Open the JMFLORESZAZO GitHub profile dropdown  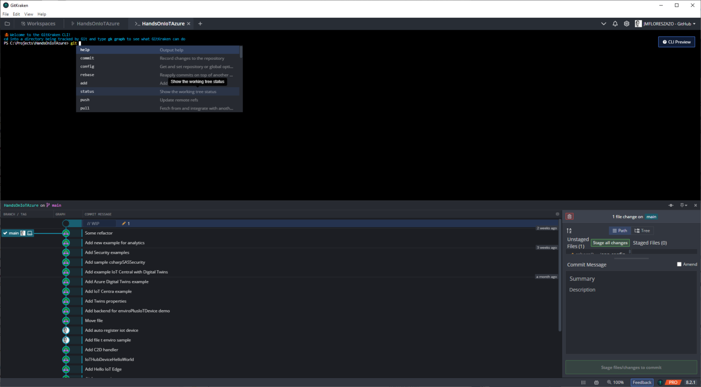[x=665, y=24]
